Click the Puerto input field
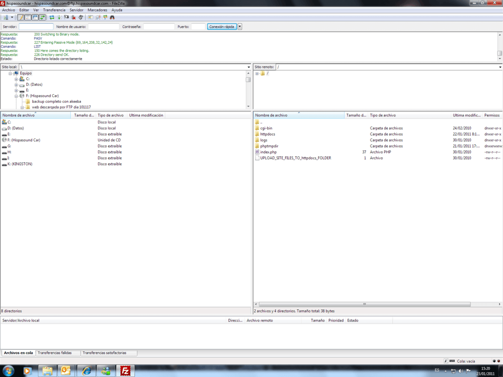The width and height of the screenshot is (503, 377). point(198,27)
